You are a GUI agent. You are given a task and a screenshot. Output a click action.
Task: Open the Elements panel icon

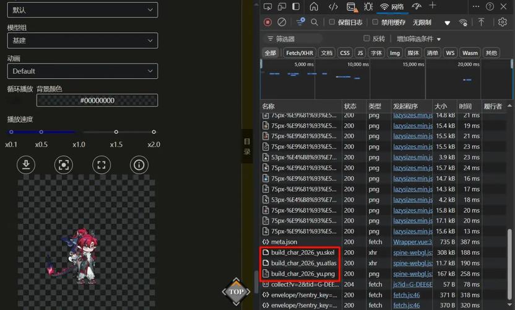[x=333, y=6]
